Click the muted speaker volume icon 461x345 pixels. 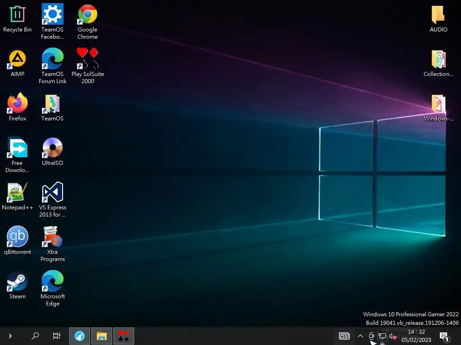click(x=393, y=336)
